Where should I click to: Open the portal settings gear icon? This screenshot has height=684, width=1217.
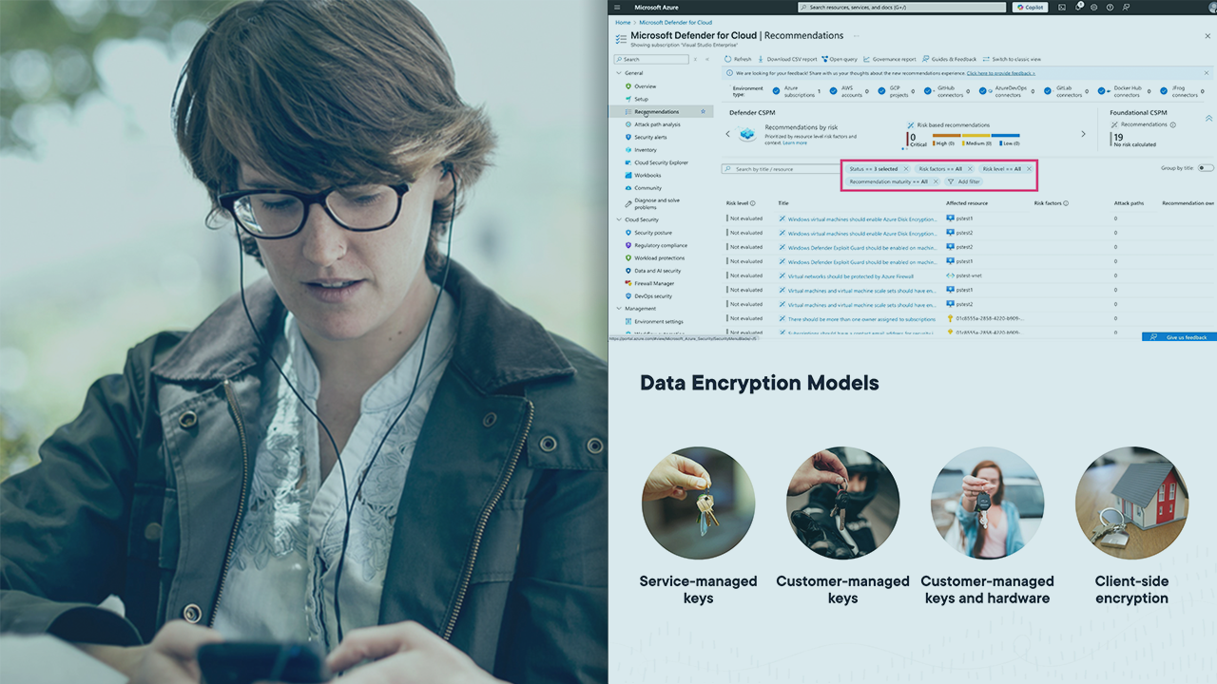[1094, 7]
